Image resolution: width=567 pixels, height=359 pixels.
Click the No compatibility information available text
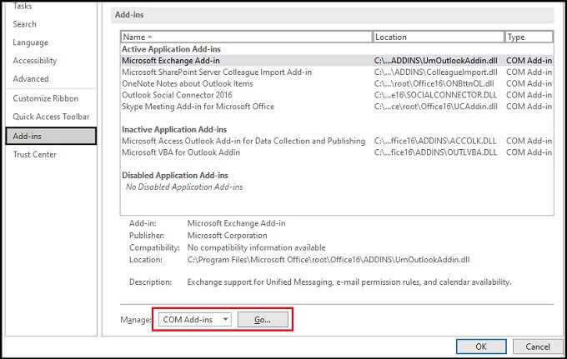pyautogui.click(x=256, y=247)
